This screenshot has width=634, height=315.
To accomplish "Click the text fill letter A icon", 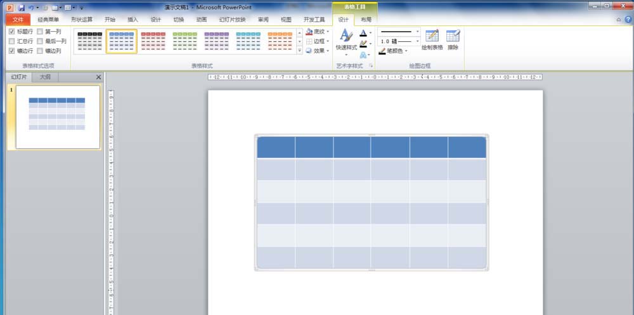I will 363,33.
